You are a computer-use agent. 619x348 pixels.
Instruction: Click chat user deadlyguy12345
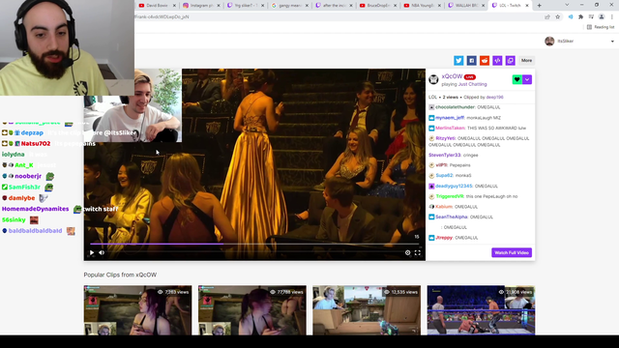[x=454, y=186]
